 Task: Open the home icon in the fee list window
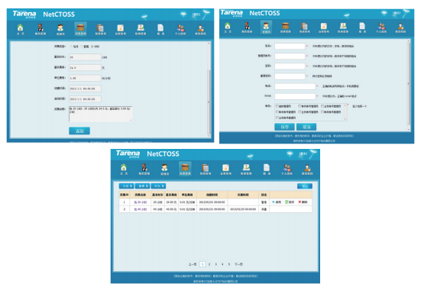124,168
